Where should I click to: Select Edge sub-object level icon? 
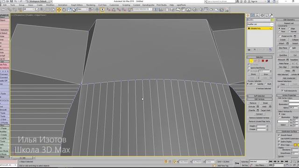[x=255, y=61]
